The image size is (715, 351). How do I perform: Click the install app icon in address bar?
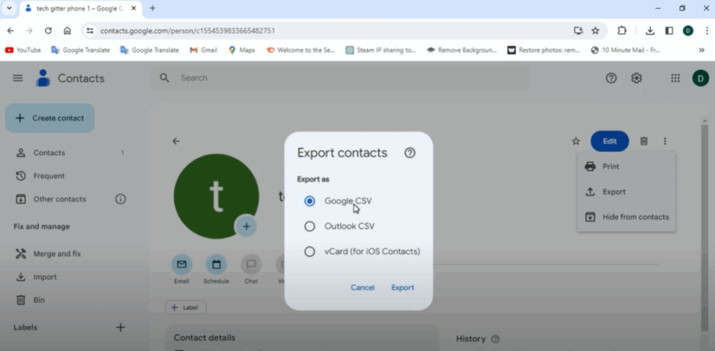(578, 31)
